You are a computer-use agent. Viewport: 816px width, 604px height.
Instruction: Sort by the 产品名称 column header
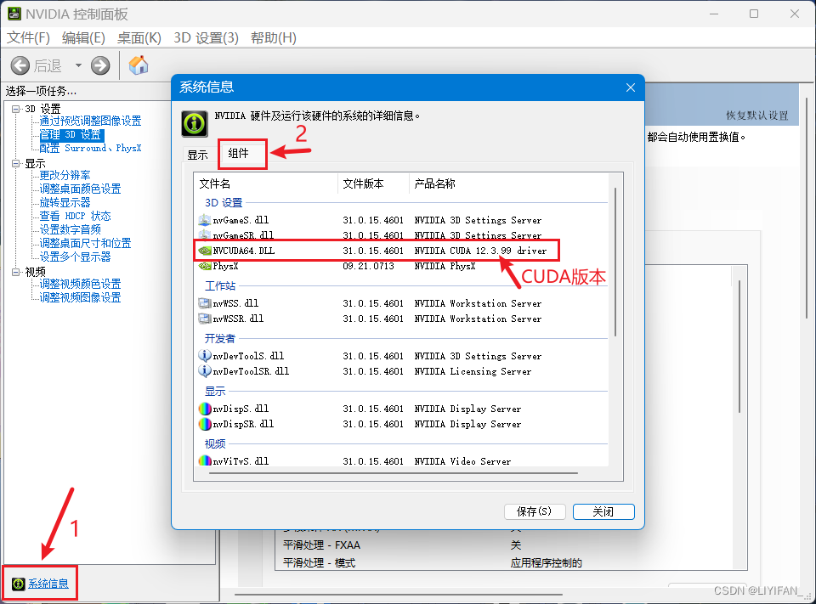click(x=509, y=183)
